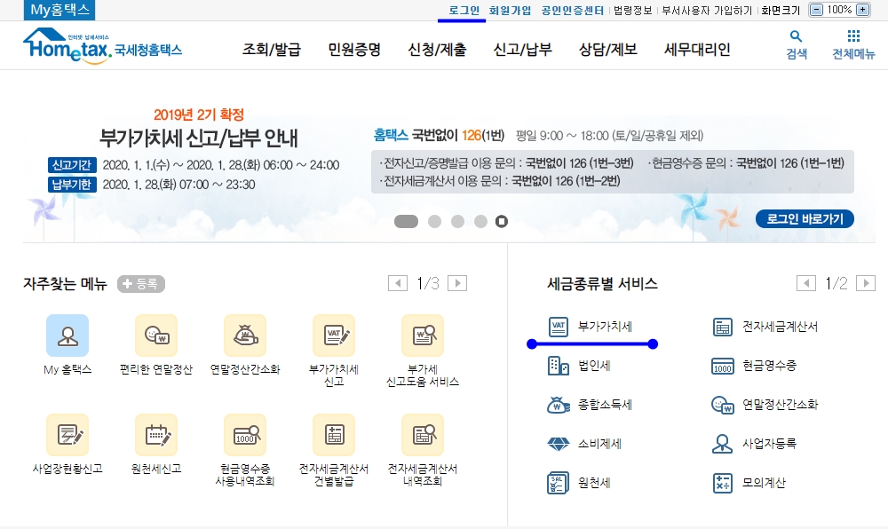The height and width of the screenshot is (529, 888).
Task: Open 전자세금계산서 건별발급 icon
Action: tap(334, 435)
